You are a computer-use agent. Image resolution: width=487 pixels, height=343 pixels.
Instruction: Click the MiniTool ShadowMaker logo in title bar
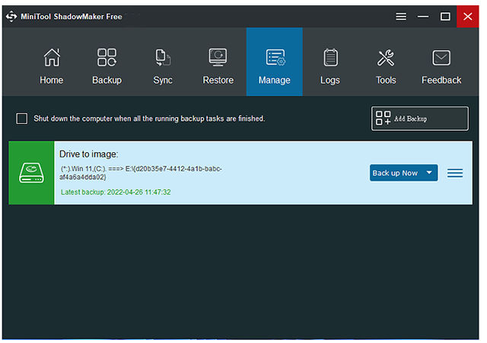click(x=12, y=16)
